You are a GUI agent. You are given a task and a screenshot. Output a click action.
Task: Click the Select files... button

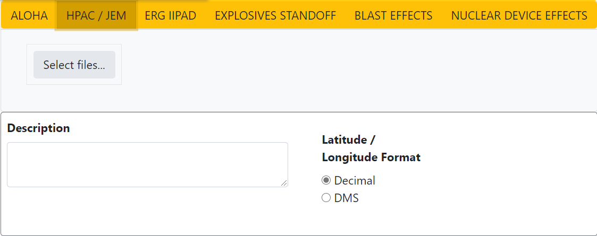74,65
